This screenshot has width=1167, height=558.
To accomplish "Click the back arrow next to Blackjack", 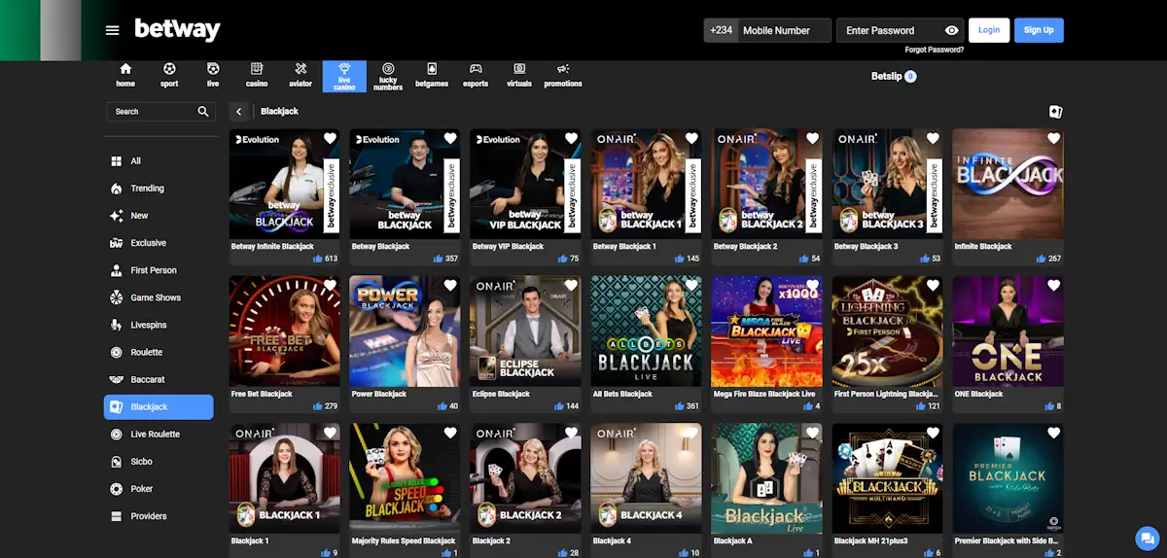I will 239,112.
